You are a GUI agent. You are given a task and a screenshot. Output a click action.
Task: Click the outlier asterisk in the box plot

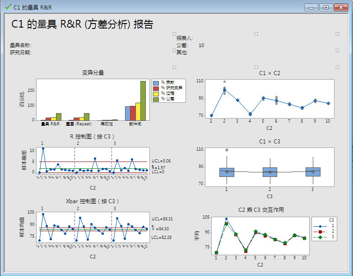[227, 150]
